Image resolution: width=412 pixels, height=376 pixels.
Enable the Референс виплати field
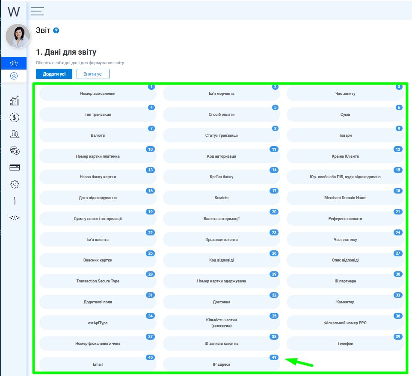(x=345, y=219)
